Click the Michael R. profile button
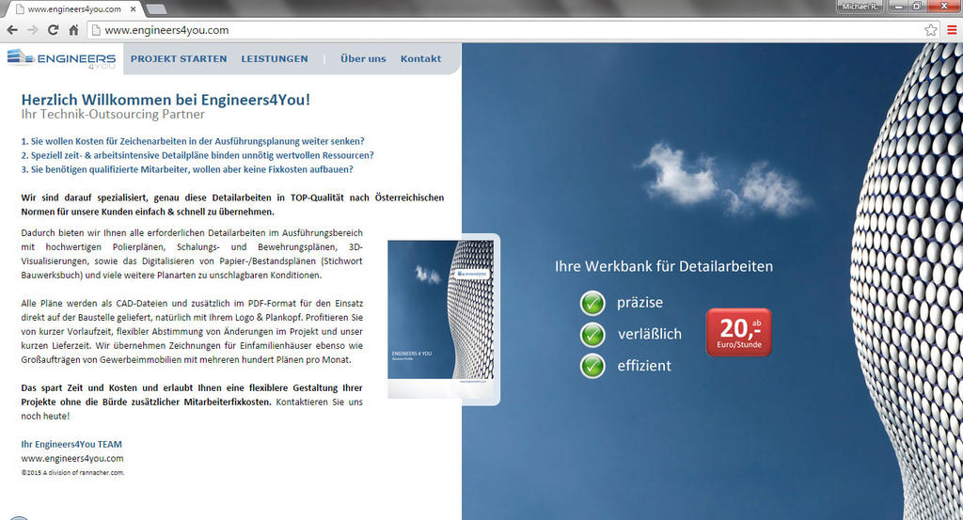The image size is (963, 520). tap(860, 7)
